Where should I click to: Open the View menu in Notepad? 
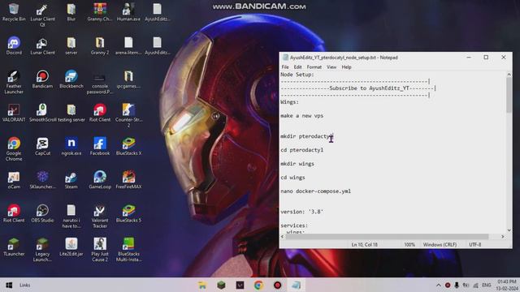tap(331, 67)
